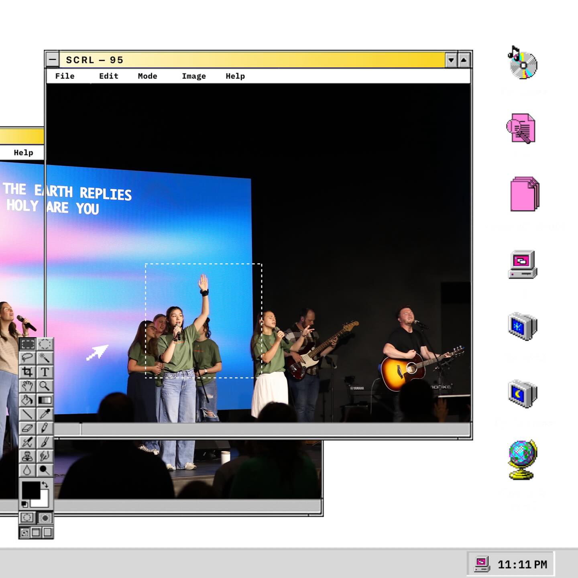Choose the Rubber Stamp tool

tap(27, 456)
